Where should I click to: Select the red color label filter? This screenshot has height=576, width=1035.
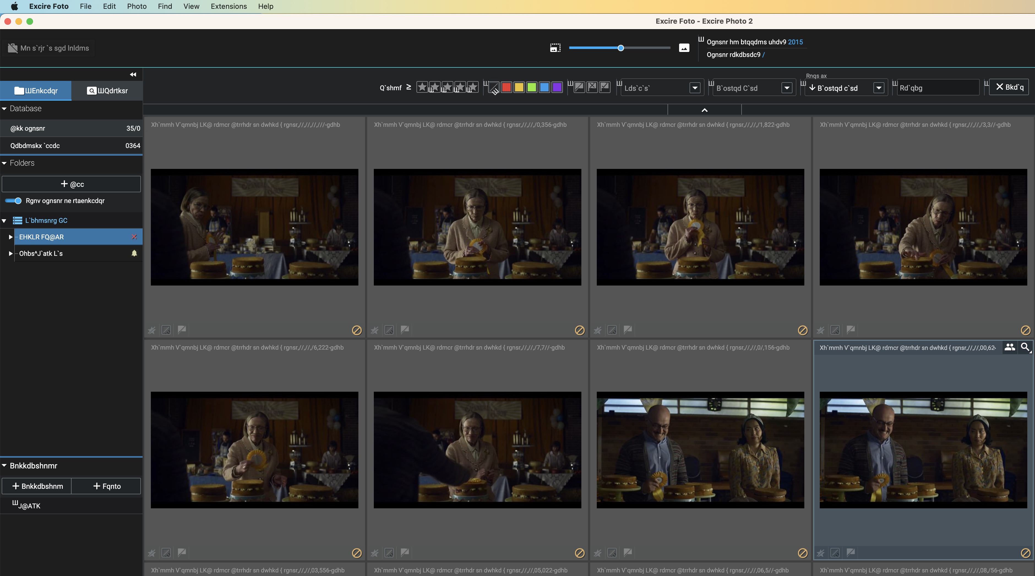[x=506, y=87]
